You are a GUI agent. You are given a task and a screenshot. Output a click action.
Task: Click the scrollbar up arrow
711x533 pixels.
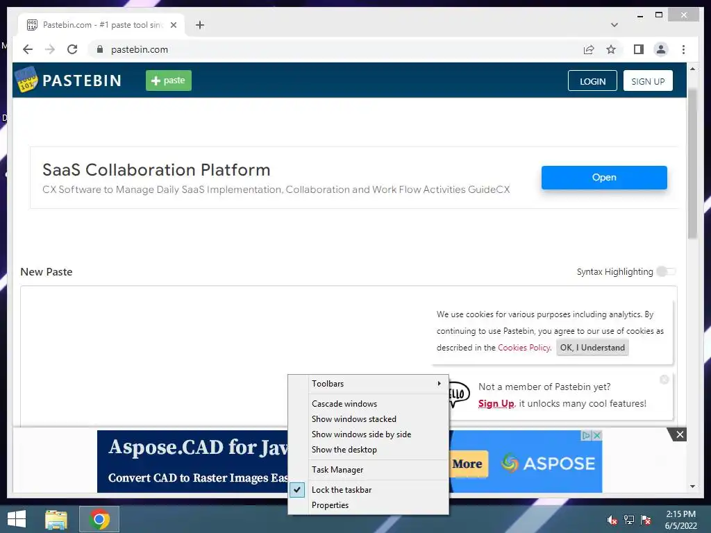692,69
